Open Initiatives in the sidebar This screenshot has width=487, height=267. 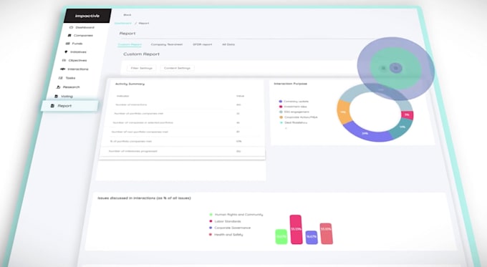coord(78,52)
